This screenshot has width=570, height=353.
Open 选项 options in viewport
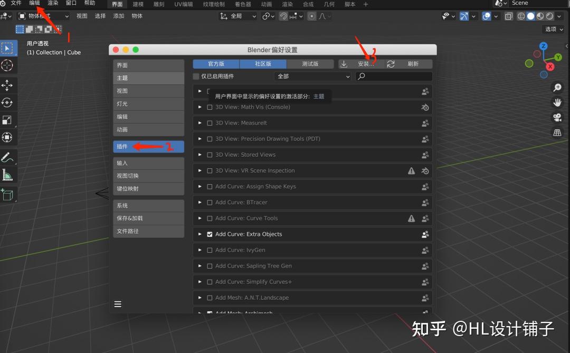tap(554, 29)
